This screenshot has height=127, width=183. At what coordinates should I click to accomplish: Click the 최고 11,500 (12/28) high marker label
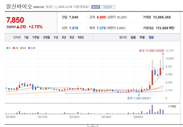(x=151, y=51)
